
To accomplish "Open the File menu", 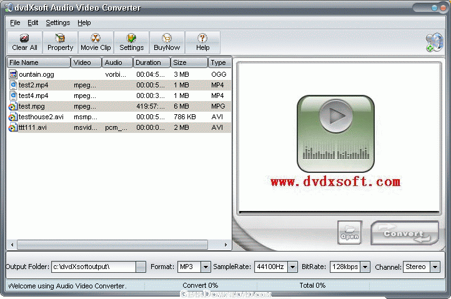I will point(15,22).
